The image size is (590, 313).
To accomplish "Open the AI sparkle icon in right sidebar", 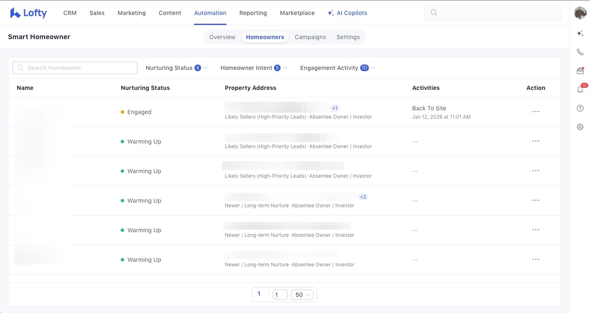I will (x=580, y=33).
